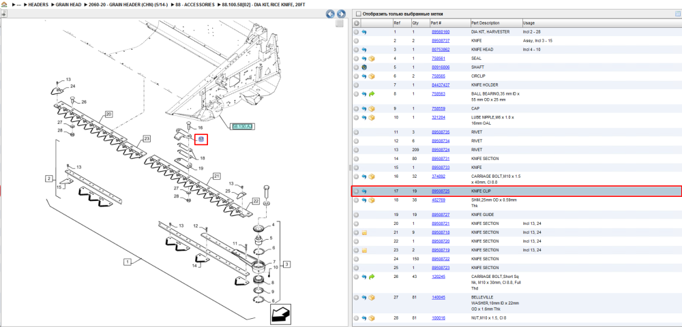The image size is (682, 327).
Task: Open part number link 758561
Action: pos(438,59)
